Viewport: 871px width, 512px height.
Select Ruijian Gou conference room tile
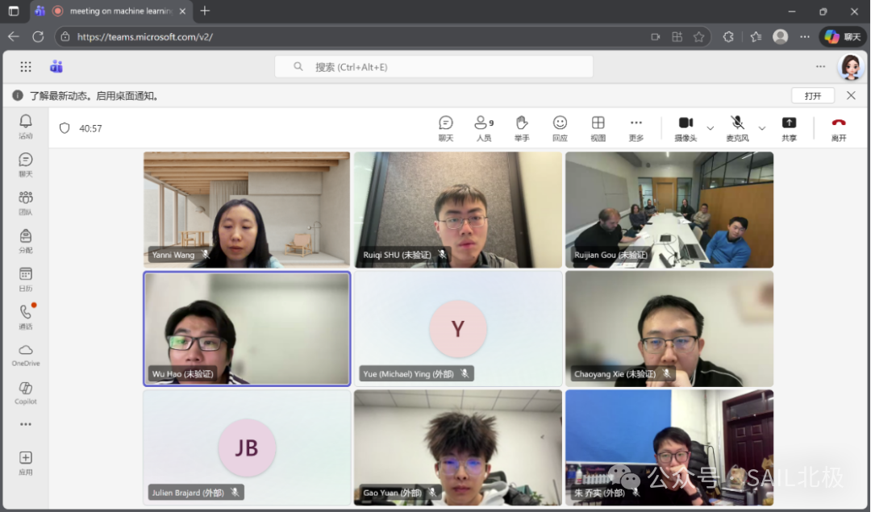tap(669, 210)
